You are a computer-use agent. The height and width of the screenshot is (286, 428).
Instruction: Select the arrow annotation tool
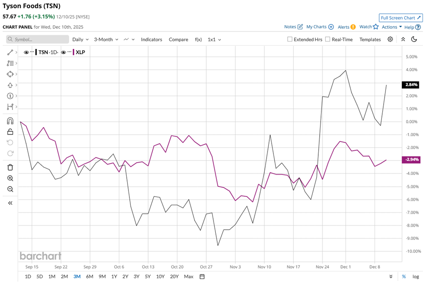(x=10, y=85)
